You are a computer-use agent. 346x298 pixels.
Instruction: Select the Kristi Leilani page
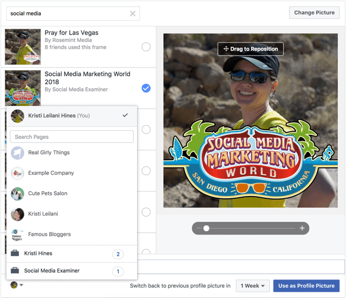pos(72,214)
